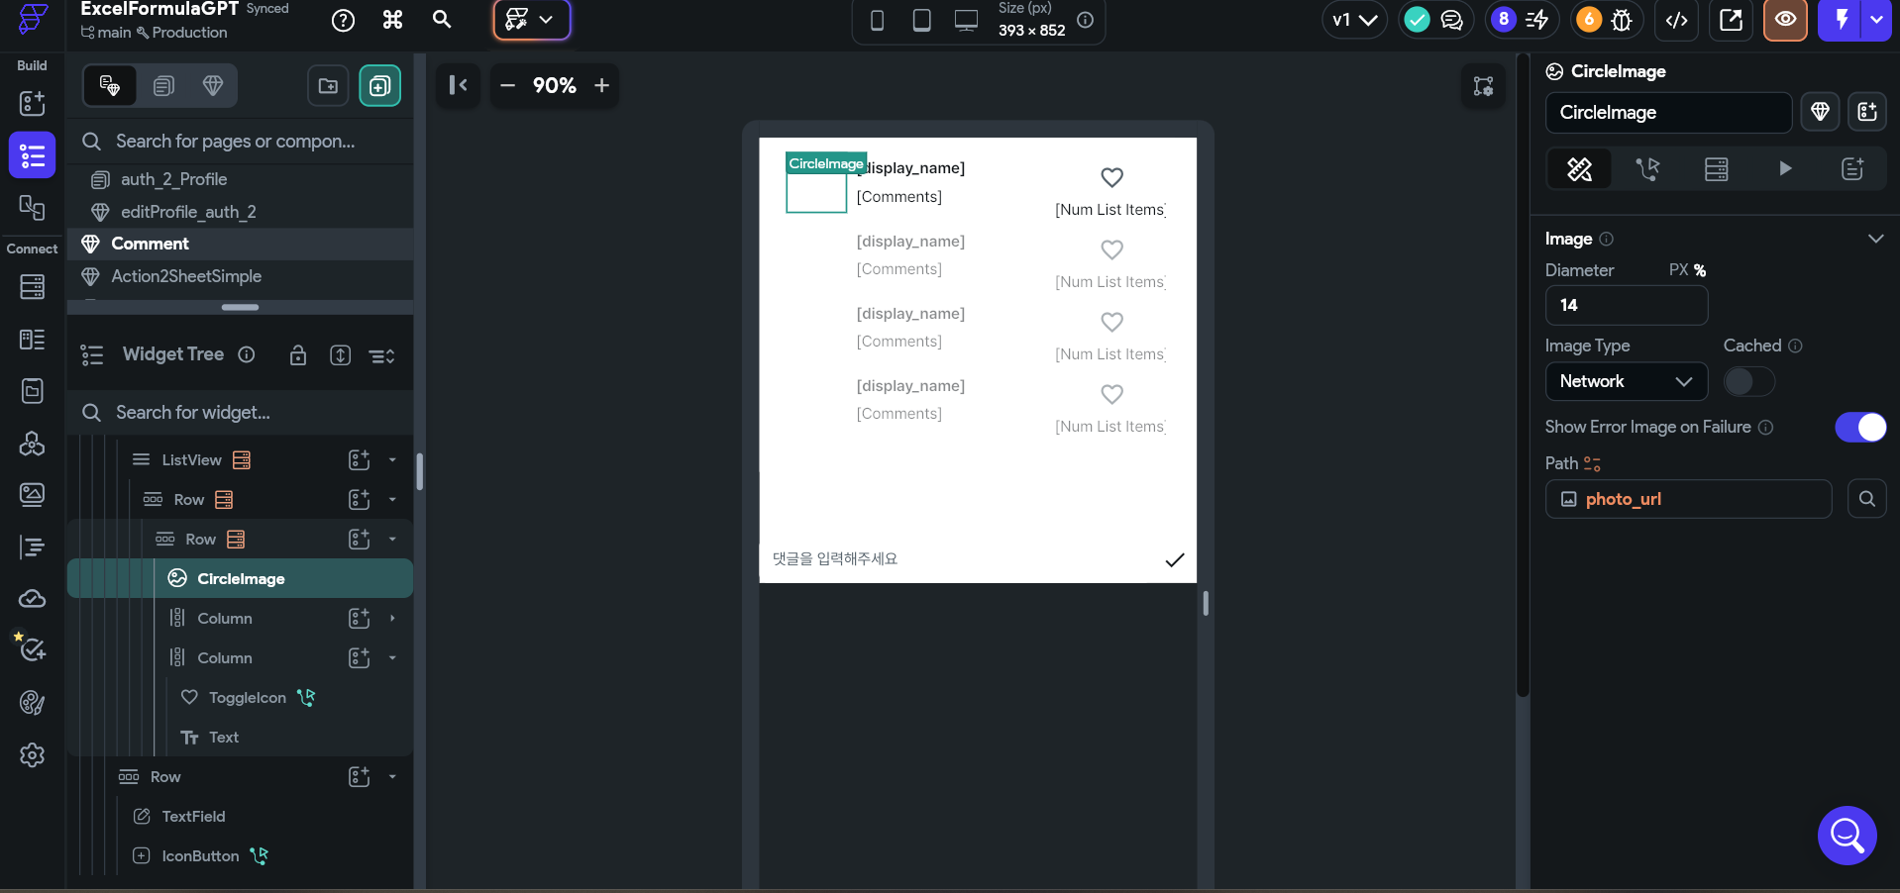Click the expand-collapse all widget tree icon
Viewport: 1900px width, 893px height.
(340, 354)
